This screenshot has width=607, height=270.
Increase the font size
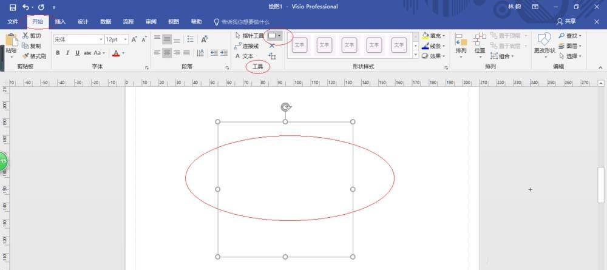[x=134, y=39]
